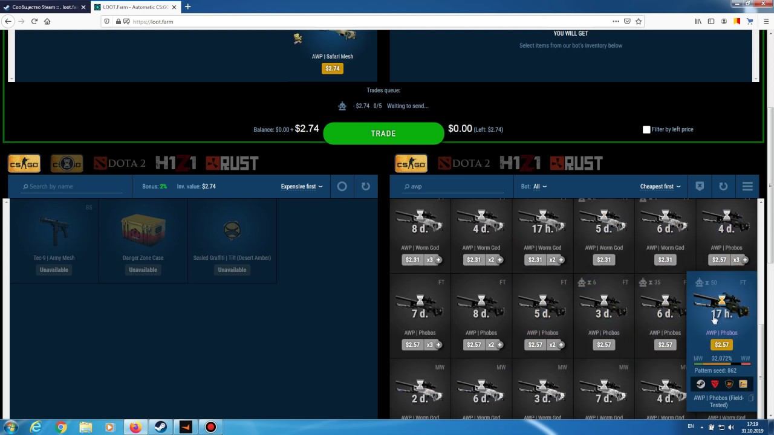
Task: Select the Sealed Graffiti | Tilt (Desert Amber) item
Action: (232, 241)
